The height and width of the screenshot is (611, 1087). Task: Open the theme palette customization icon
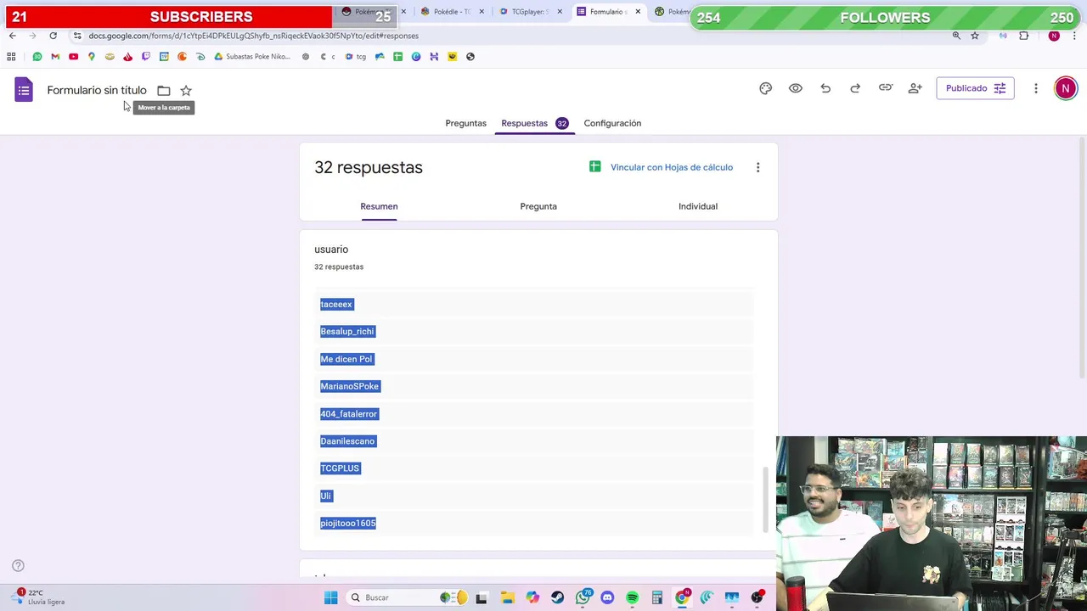[765, 88]
